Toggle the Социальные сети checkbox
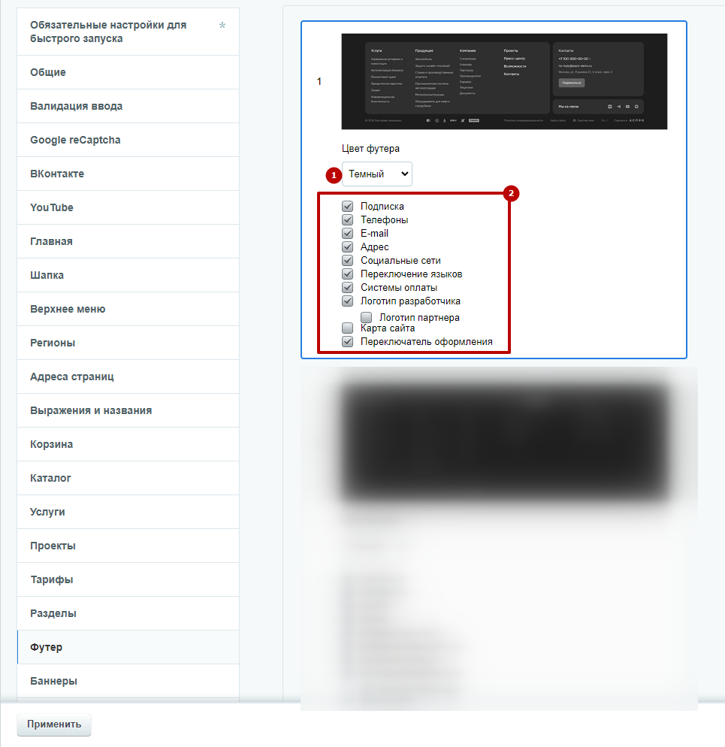The image size is (725, 747). (348, 261)
